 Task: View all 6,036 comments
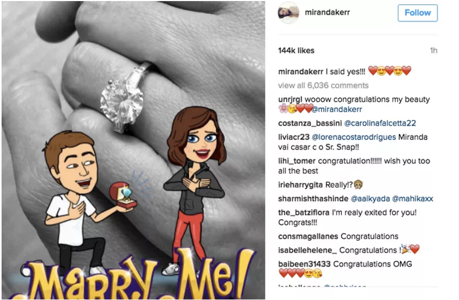(x=323, y=85)
